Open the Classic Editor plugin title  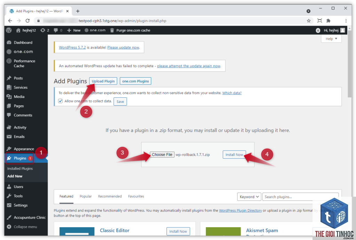(x=115, y=230)
